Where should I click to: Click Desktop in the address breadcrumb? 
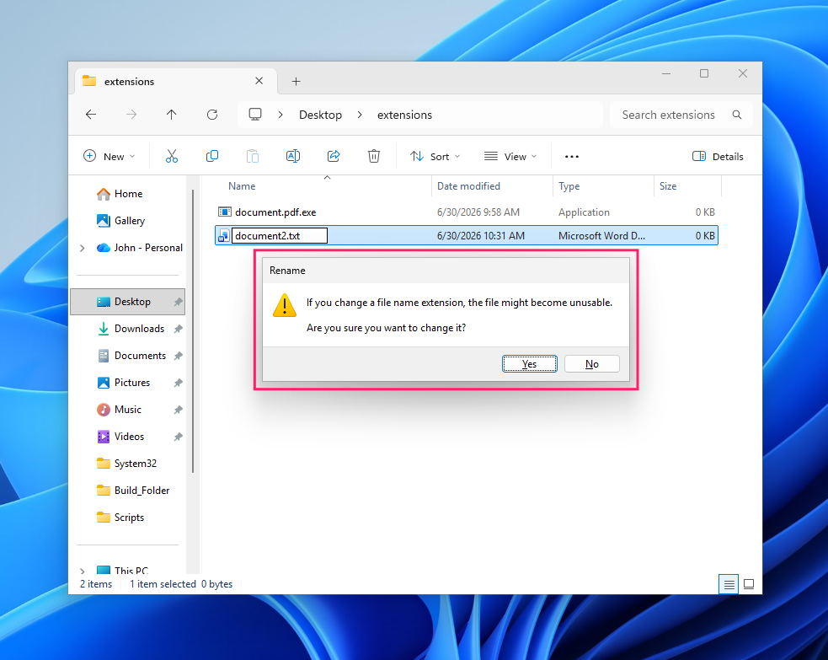pyautogui.click(x=321, y=115)
